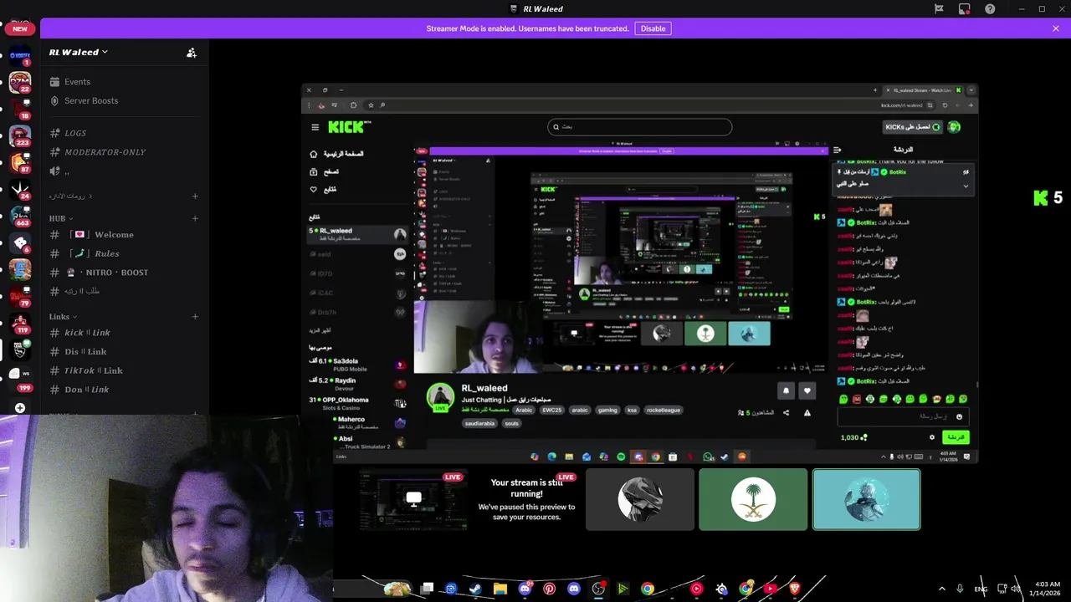Open the server icon showing badge 663
Viewport: 1071px width, 602px height.
coord(20,217)
